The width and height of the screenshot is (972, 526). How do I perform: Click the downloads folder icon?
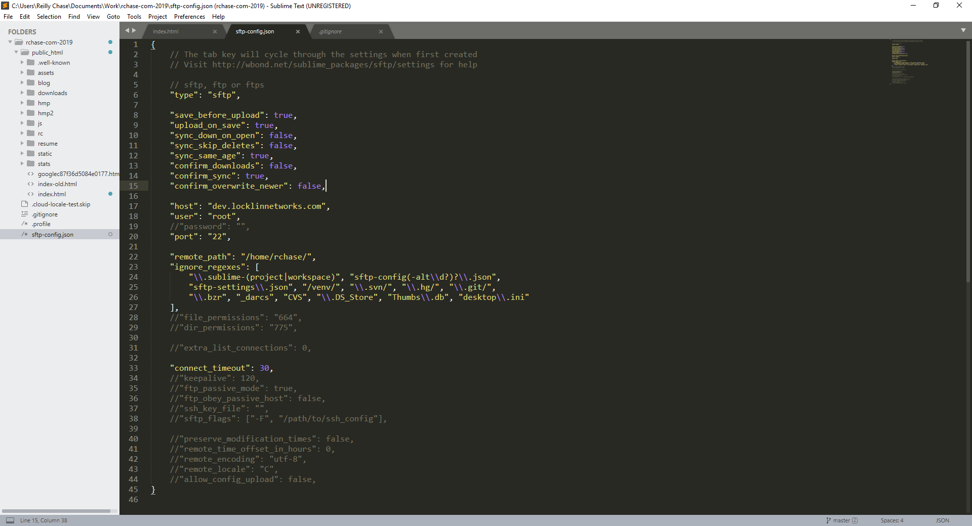(x=31, y=93)
